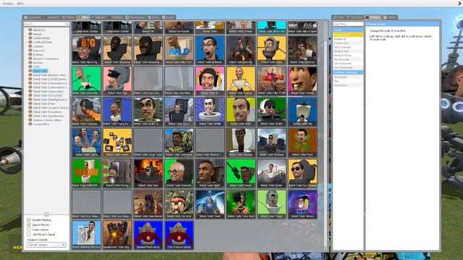
Task: Click the NPC grid vertical scrollbar
Action: (326, 136)
